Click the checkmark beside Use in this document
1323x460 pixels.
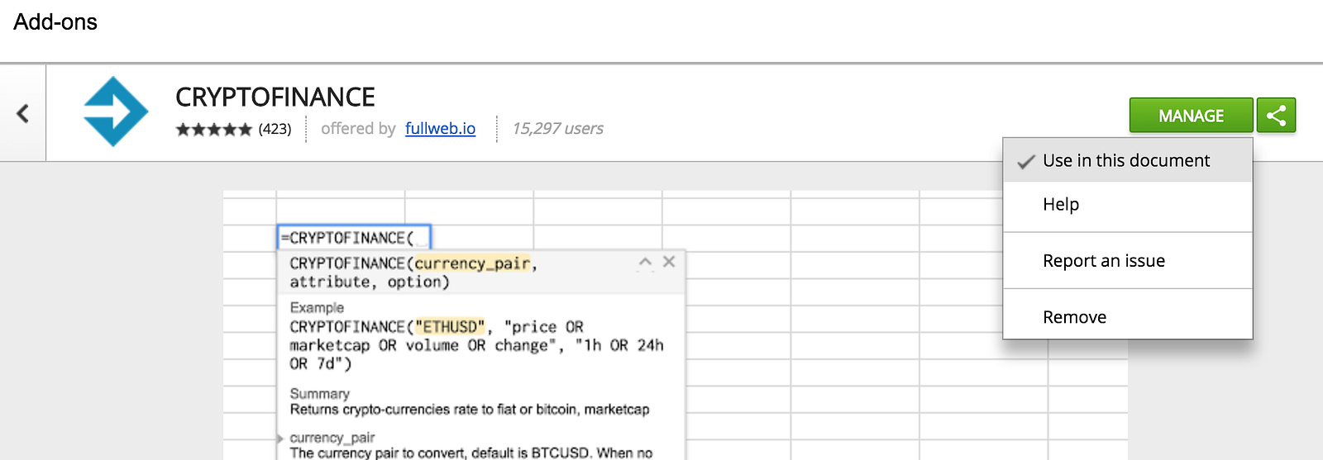click(1026, 162)
